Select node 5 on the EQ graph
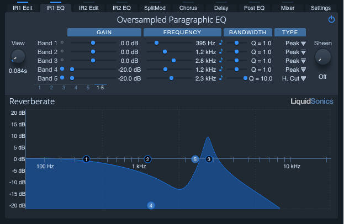 tap(195, 159)
